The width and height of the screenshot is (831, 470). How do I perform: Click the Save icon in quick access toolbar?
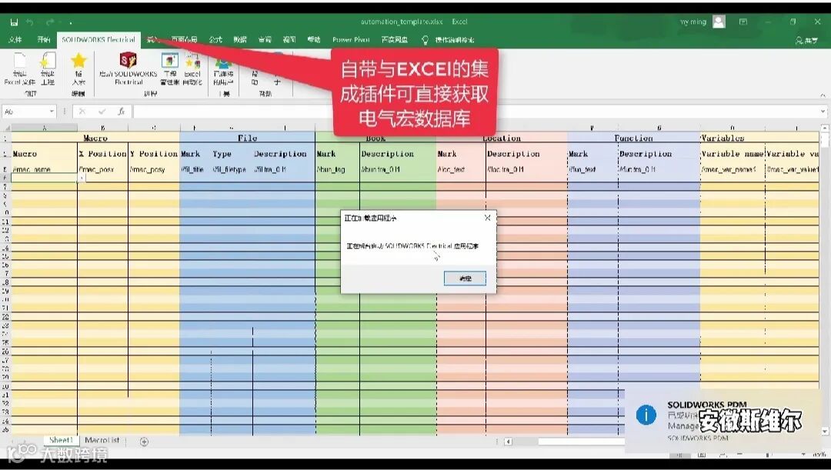(x=14, y=22)
